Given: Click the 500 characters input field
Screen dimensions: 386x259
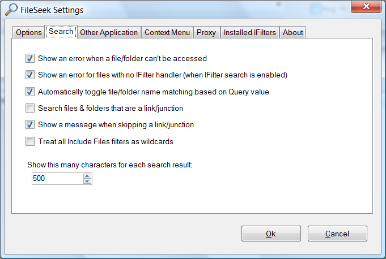Looking at the screenshot, I should coord(56,179).
